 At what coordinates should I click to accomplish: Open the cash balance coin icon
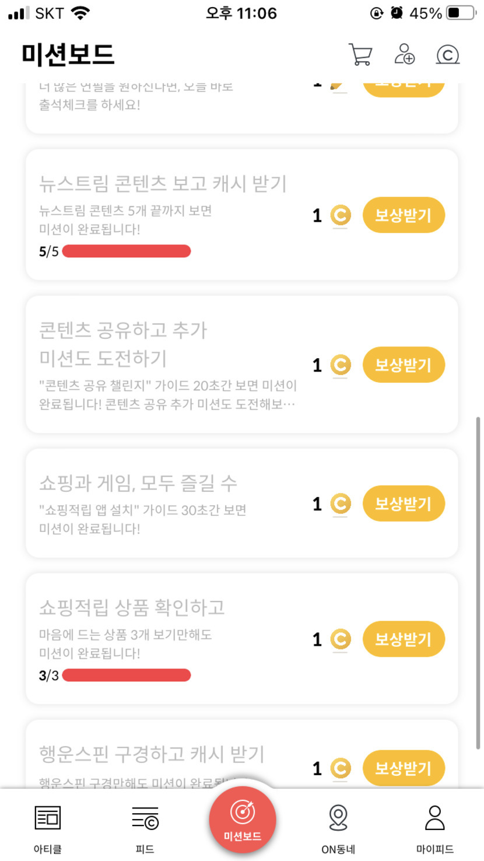pos(447,55)
